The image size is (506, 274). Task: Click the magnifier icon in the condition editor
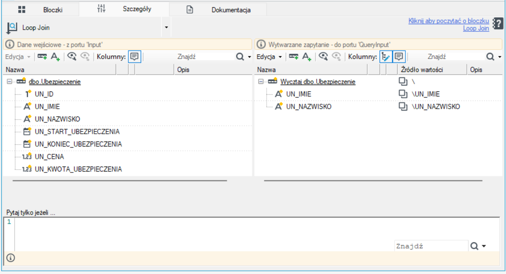[x=474, y=246]
